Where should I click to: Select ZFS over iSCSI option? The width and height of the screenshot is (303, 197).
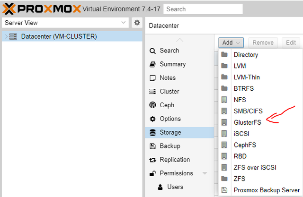[x=261, y=167]
